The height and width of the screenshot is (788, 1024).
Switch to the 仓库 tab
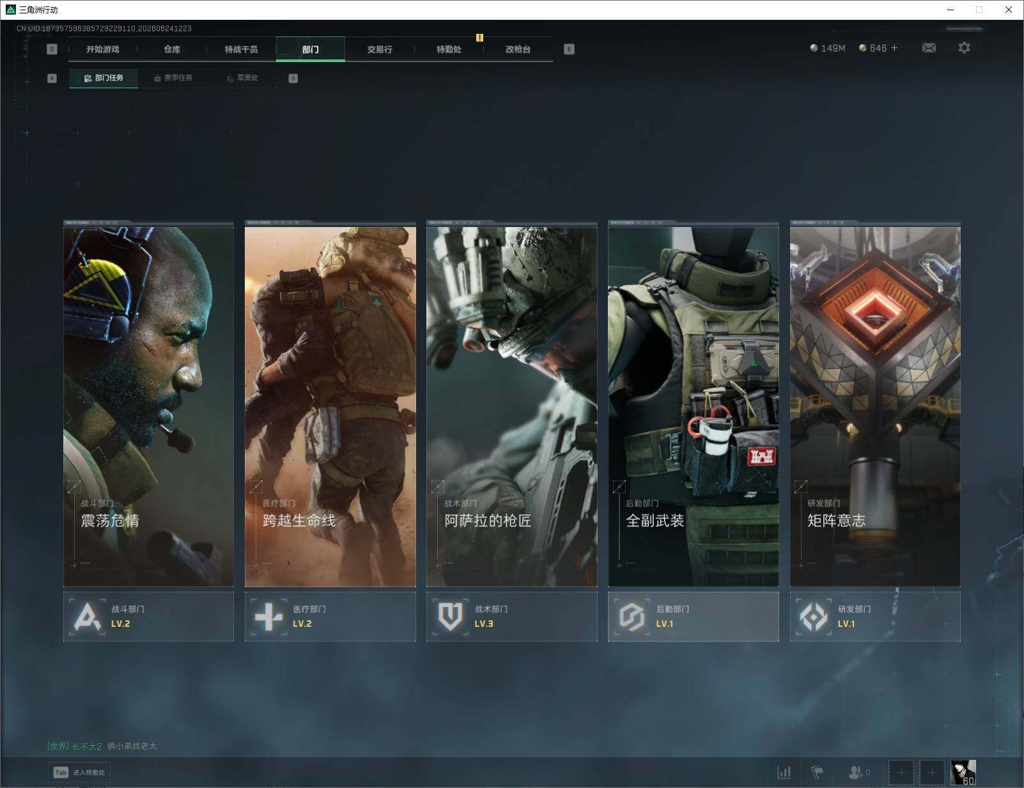(172, 49)
